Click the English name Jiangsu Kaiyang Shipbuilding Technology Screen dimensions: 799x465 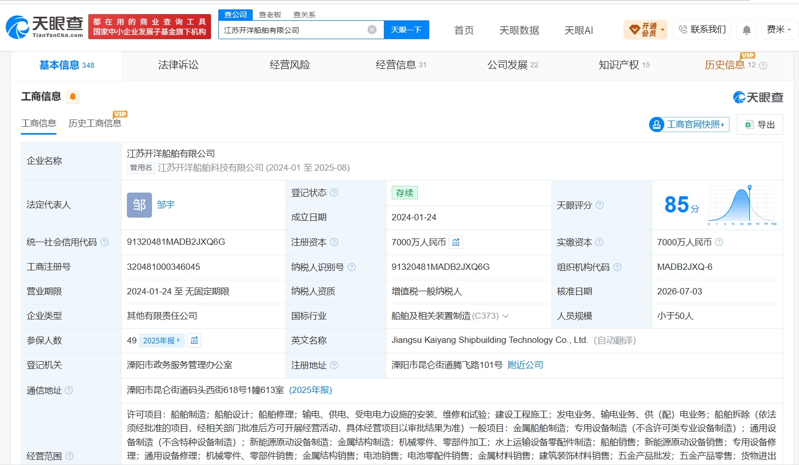click(490, 340)
